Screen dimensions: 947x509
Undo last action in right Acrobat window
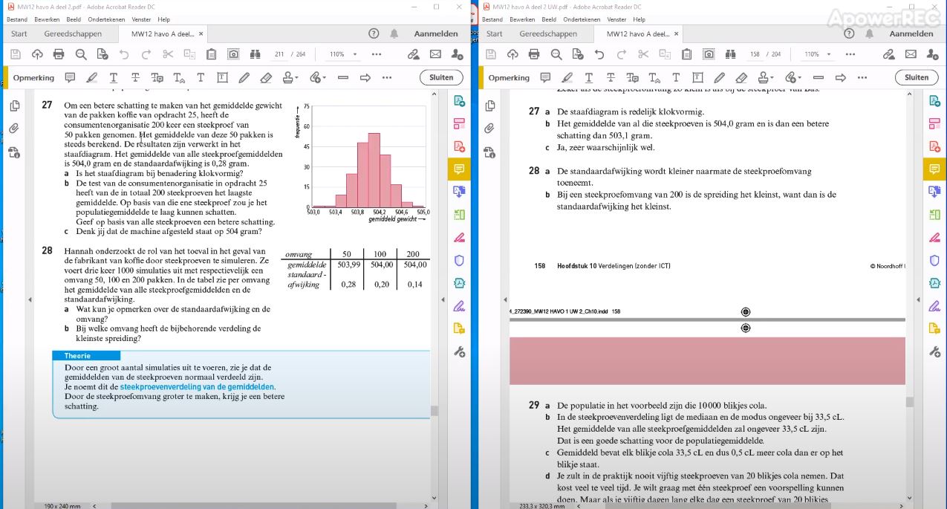pyautogui.click(x=599, y=54)
